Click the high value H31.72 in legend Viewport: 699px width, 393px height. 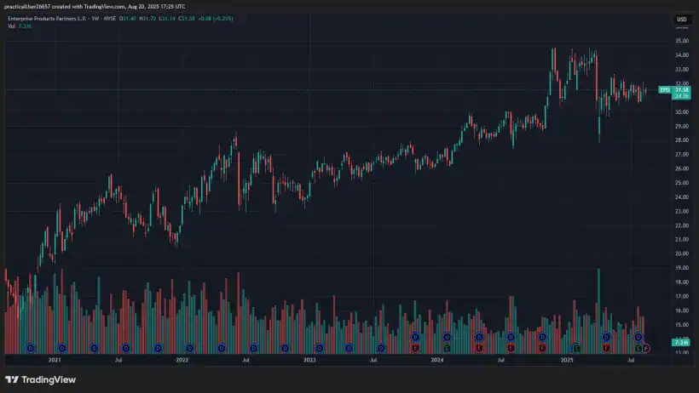click(147, 19)
